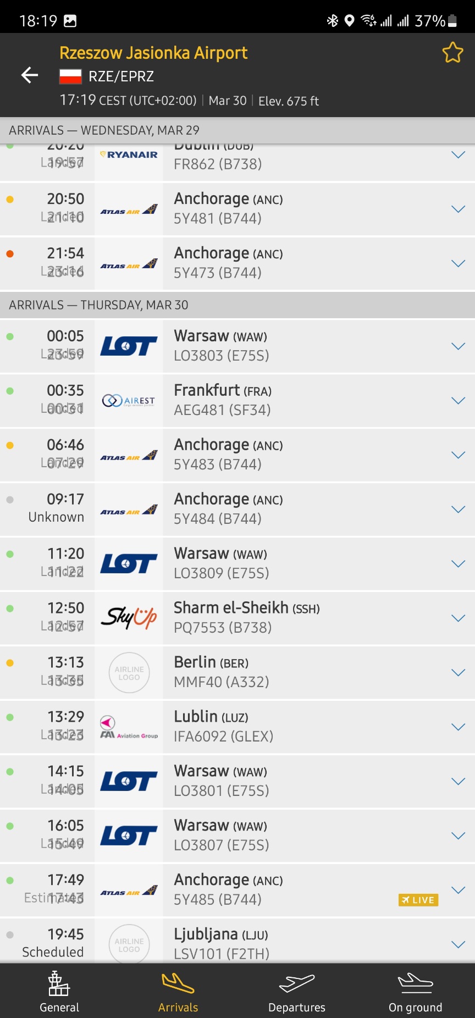Tap the LIVE badge on flight 5Y485
This screenshot has height=1018, width=475.
[418, 900]
